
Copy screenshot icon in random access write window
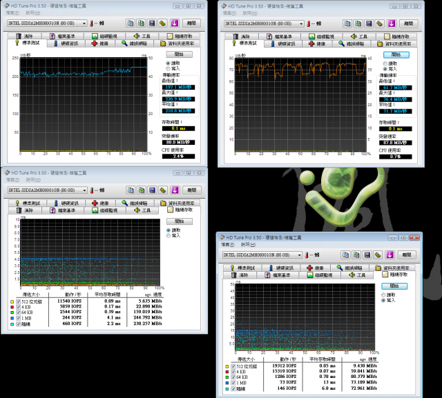click(x=356, y=255)
